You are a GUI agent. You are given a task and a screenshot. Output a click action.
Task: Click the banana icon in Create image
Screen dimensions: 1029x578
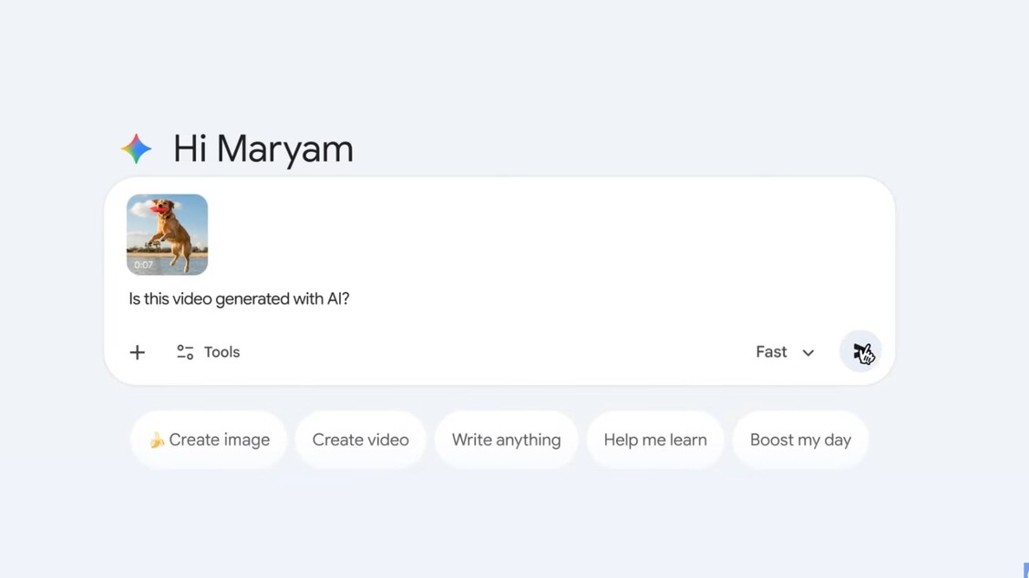point(157,441)
